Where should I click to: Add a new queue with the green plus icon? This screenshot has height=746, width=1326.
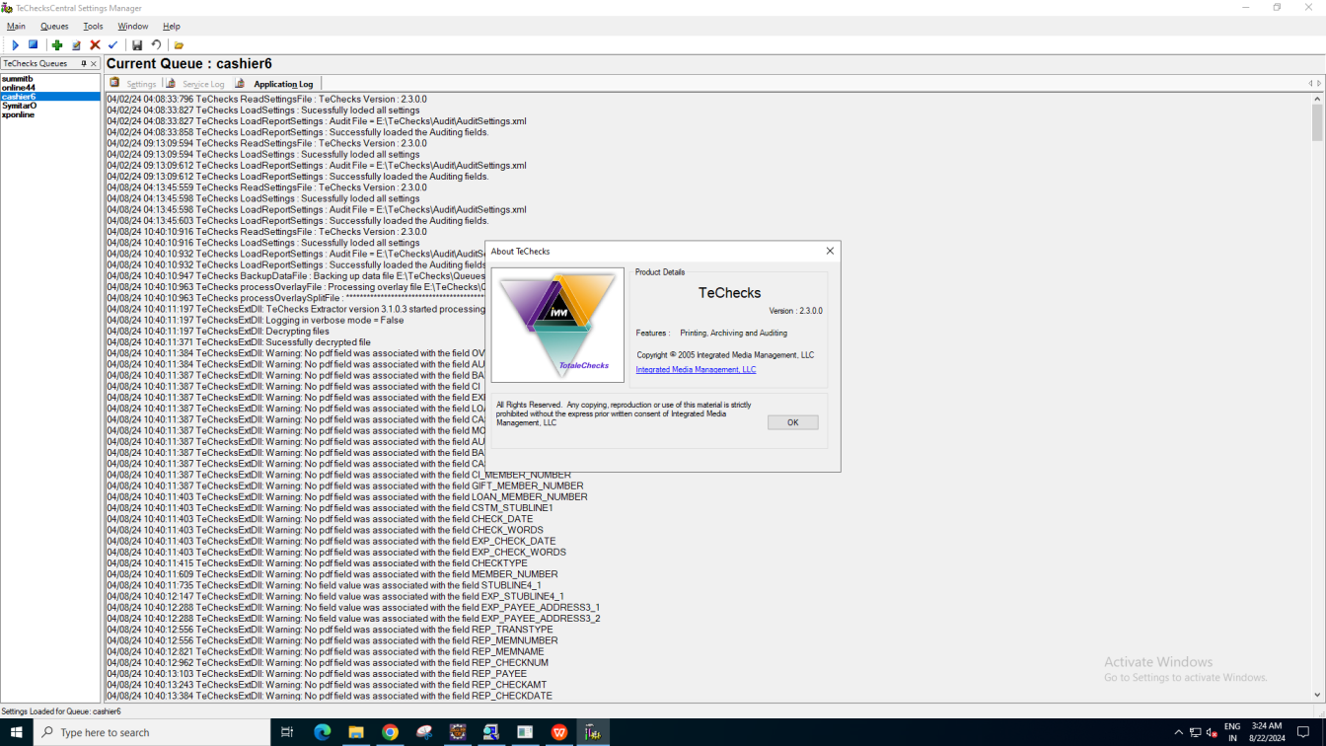[57, 45]
